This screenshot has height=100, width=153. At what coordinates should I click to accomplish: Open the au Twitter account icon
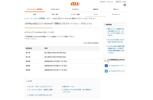(106, 71)
